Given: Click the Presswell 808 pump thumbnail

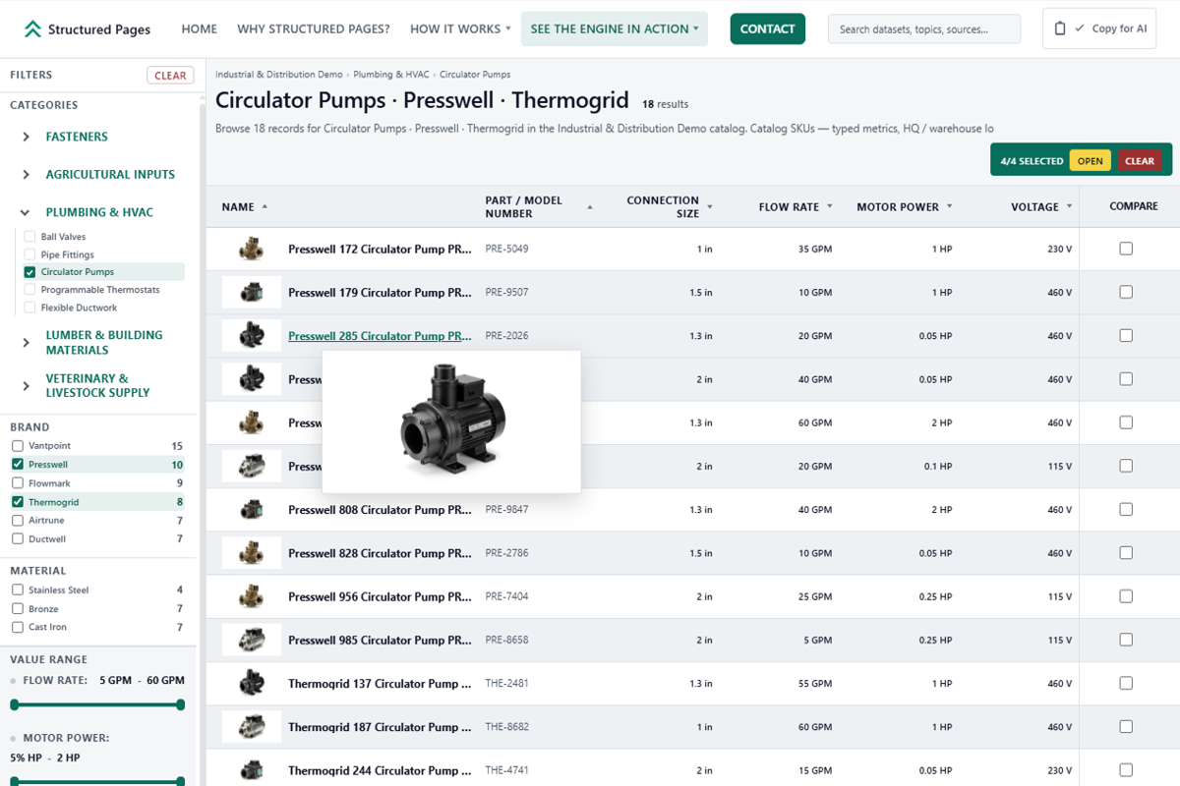Looking at the screenshot, I should coord(252,510).
